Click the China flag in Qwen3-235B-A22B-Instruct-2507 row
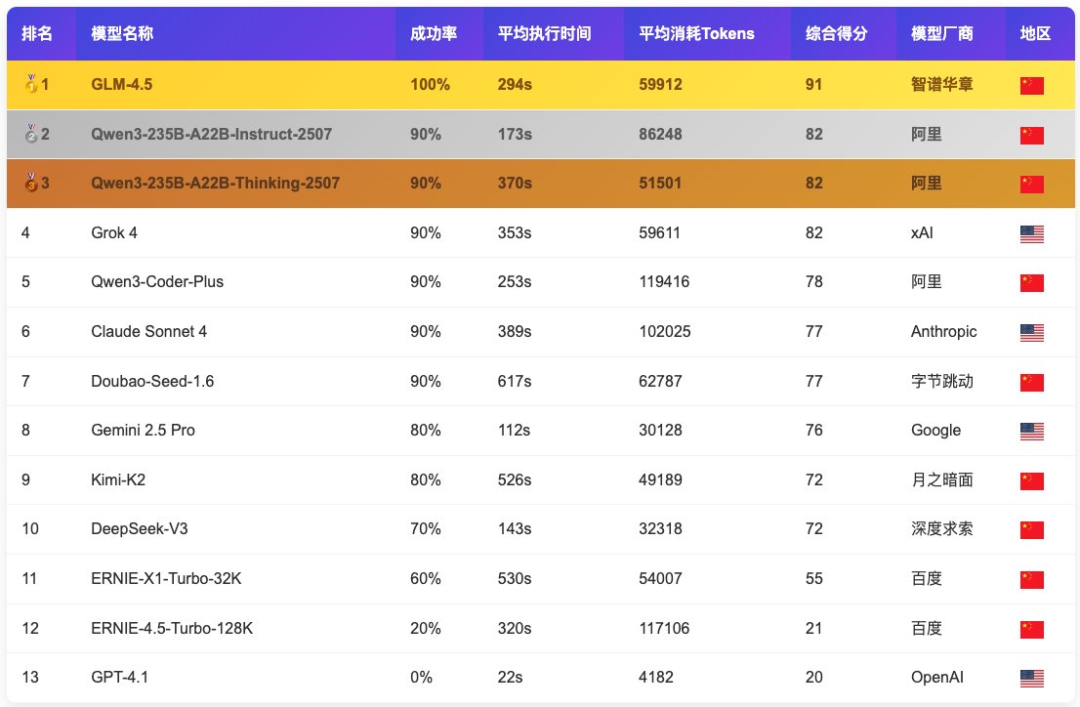The width and height of the screenshot is (1080, 707). 1032,135
